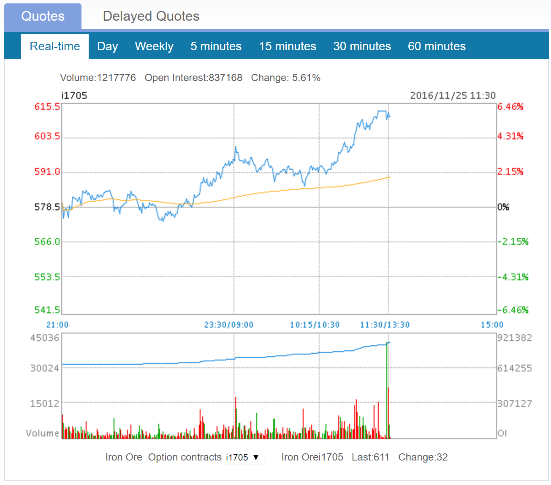
Task: Click the 2016/11/25 11:30 timestamp
Action: click(x=453, y=95)
